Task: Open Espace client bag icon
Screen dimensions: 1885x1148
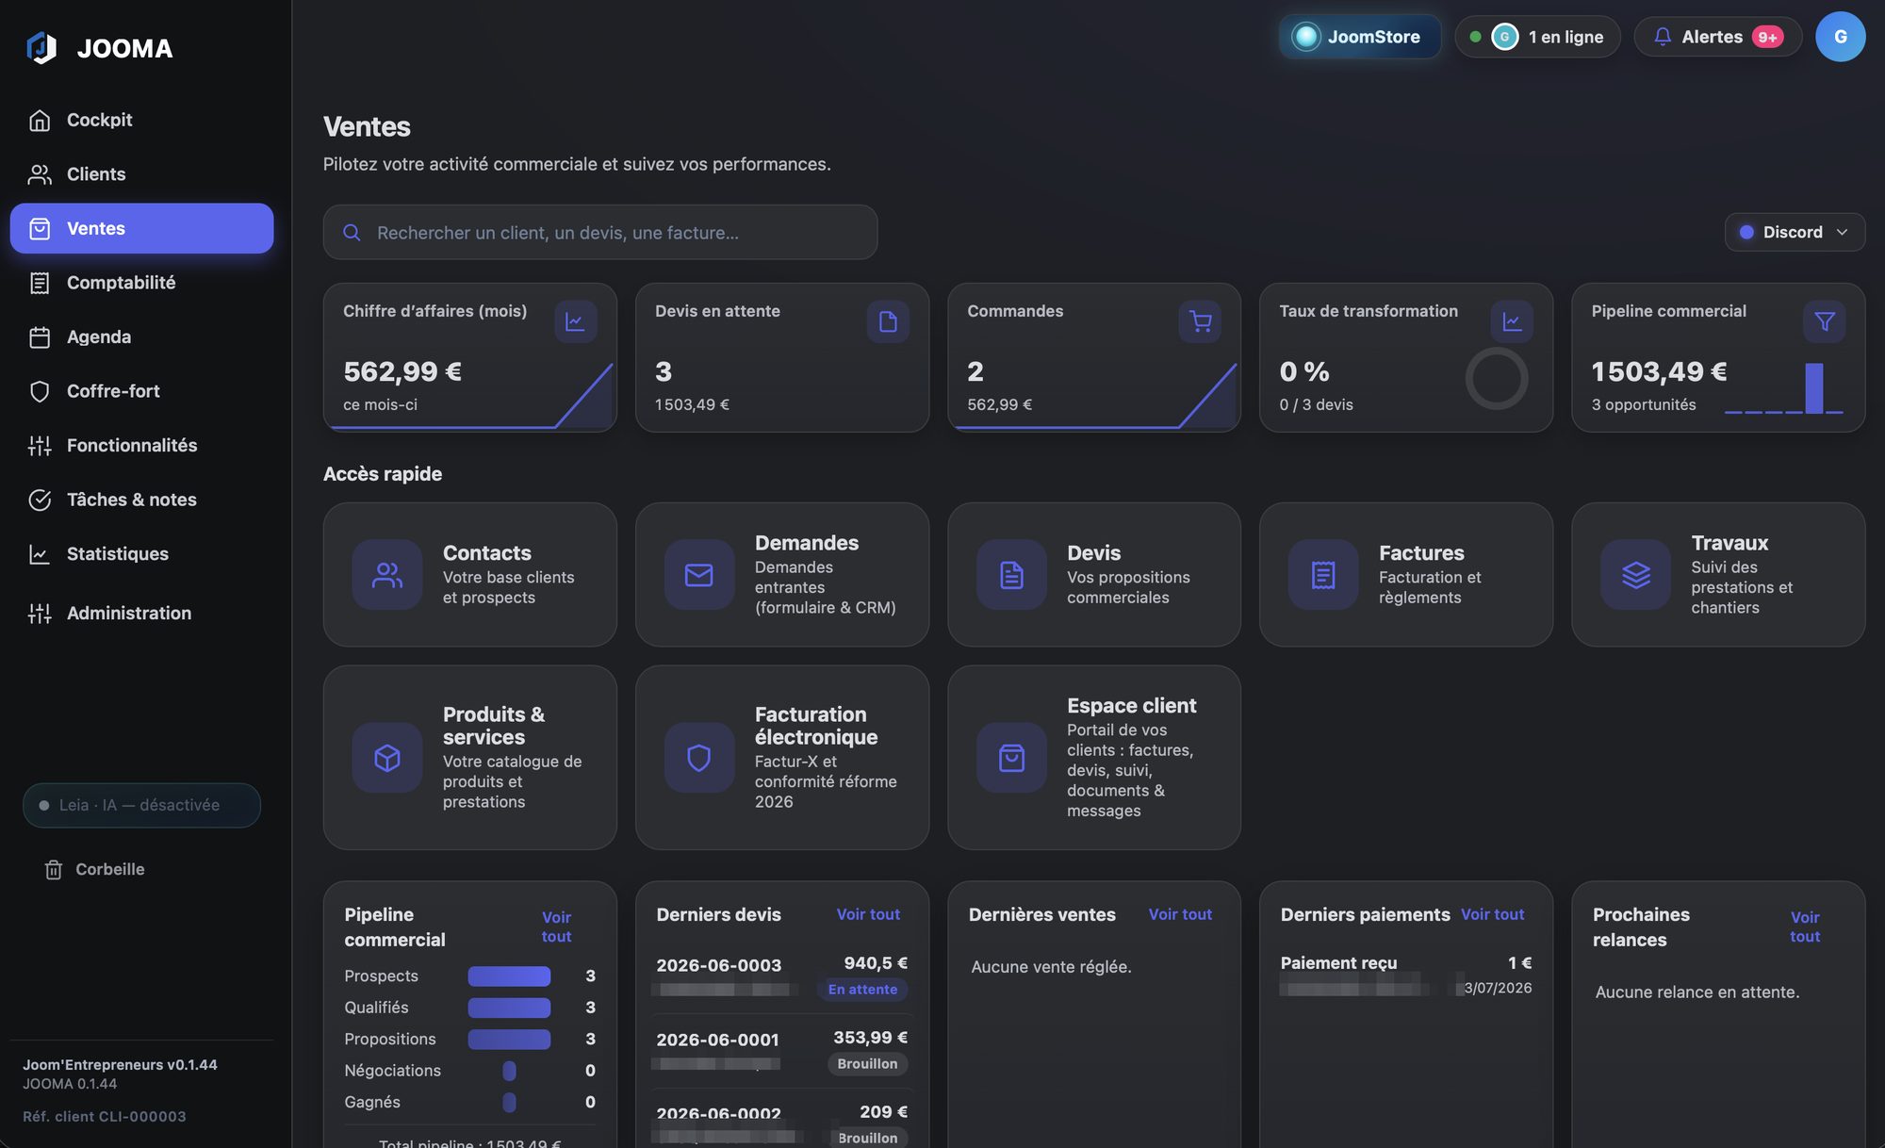Action: tap(1011, 758)
